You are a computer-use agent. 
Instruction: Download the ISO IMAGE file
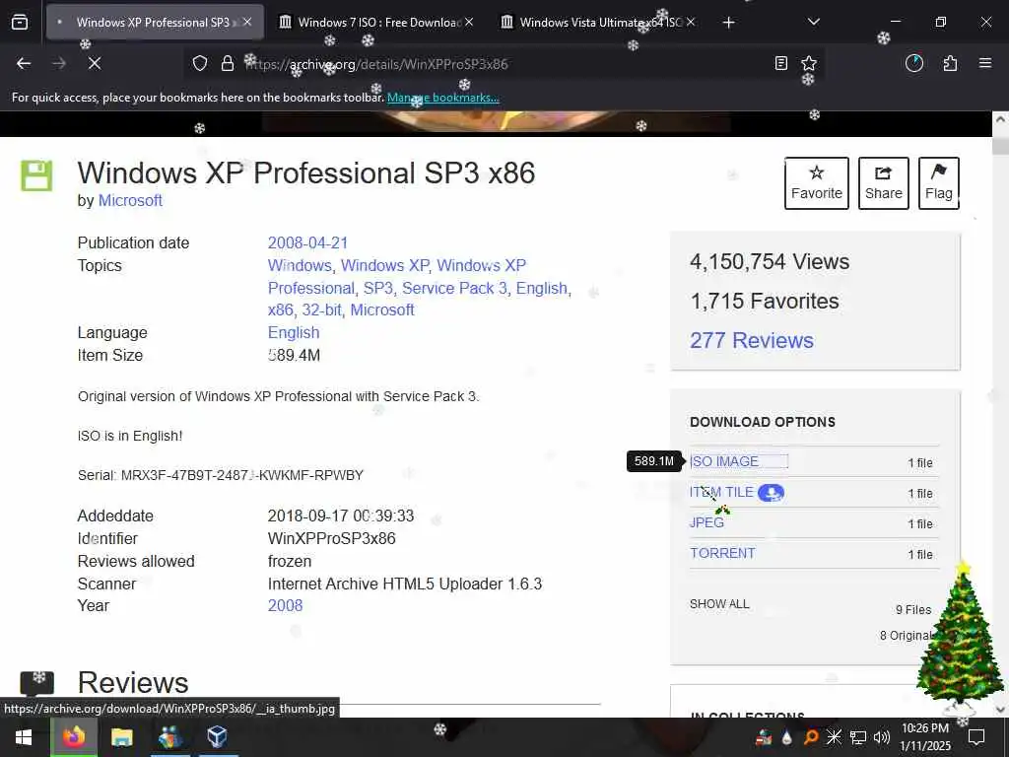[724, 461]
